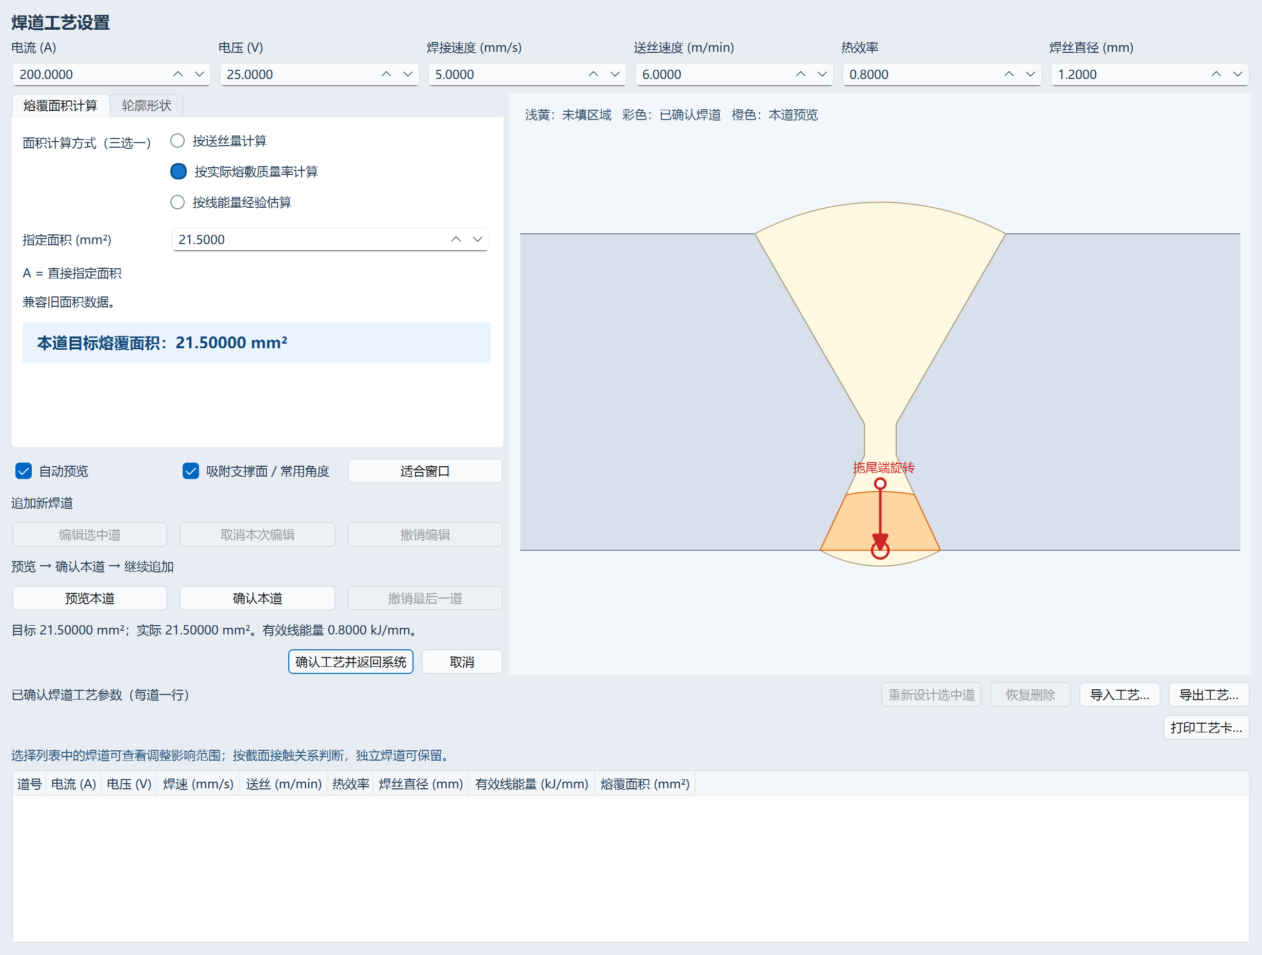Image resolution: width=1262 pixels, height=955 pixels.
Task: Click the red 拖尾端旋转 handle circle
Action: (880, 484)
